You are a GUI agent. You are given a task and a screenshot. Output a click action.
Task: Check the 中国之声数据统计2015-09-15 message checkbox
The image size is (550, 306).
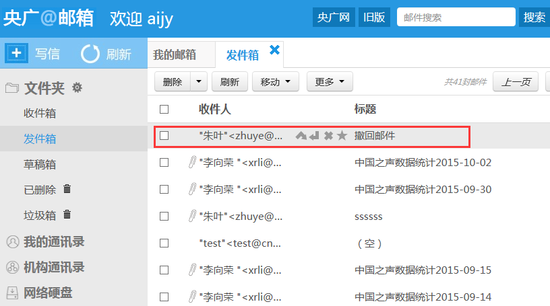[164, 270]
